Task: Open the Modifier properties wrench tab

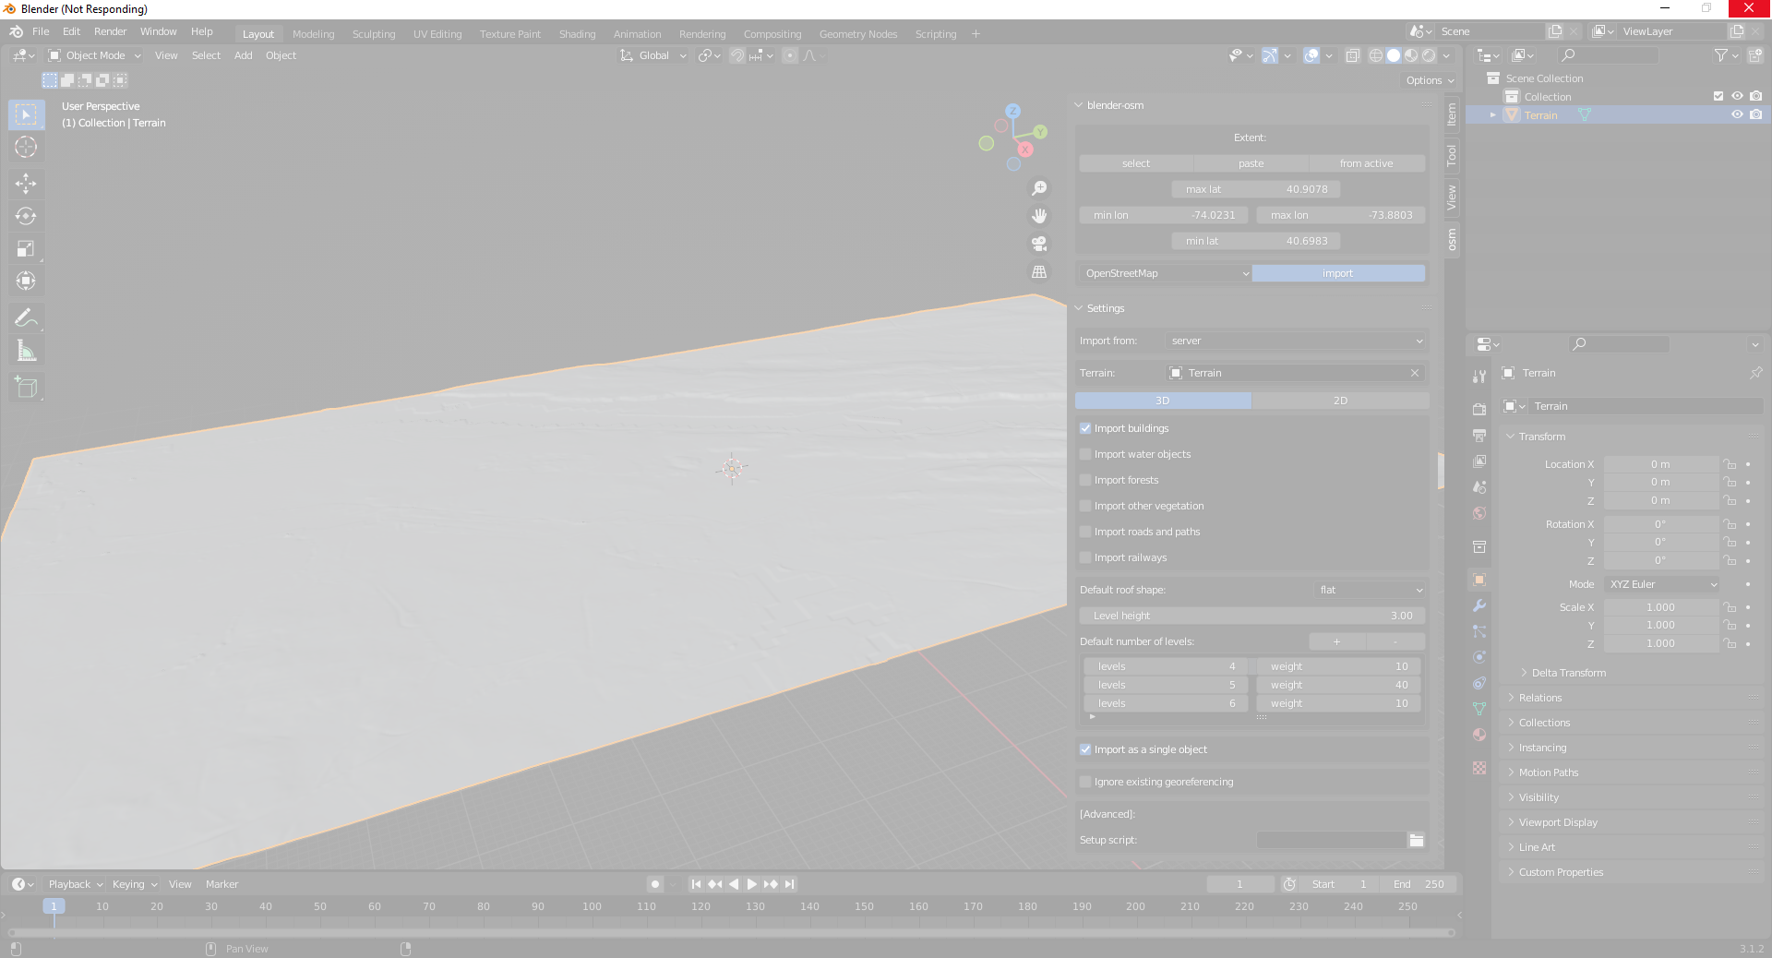Action: point(1479,606)
